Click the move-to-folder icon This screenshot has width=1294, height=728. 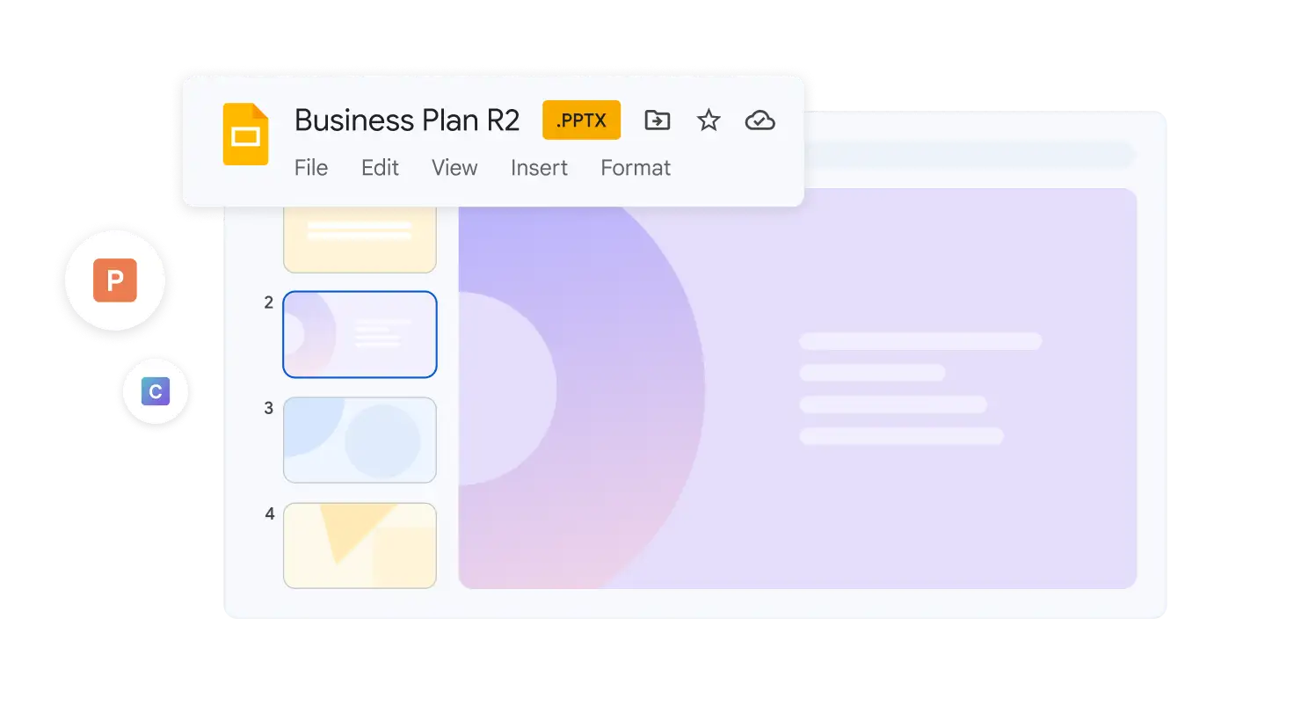point(658,120)
